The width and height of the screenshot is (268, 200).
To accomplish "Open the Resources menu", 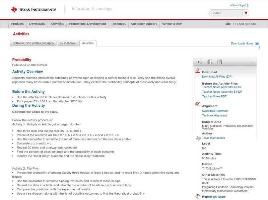I will (119, 24).
